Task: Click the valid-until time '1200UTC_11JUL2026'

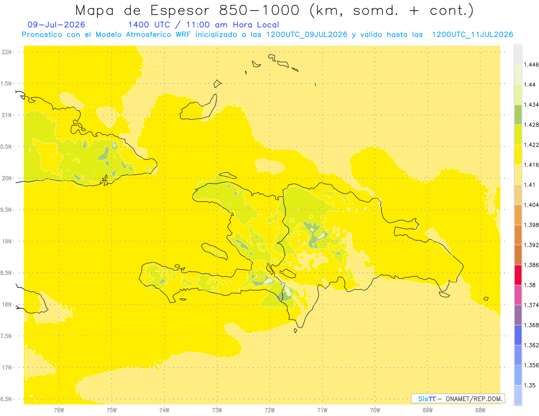Action: point(473,35)
